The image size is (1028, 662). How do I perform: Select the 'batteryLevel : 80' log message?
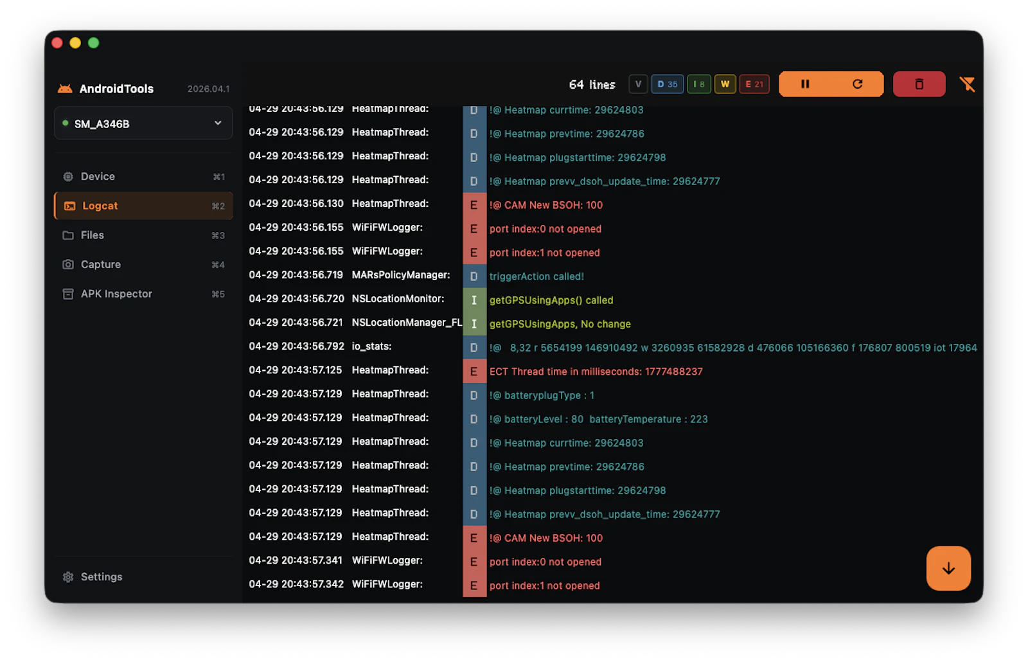pos(598,419)
